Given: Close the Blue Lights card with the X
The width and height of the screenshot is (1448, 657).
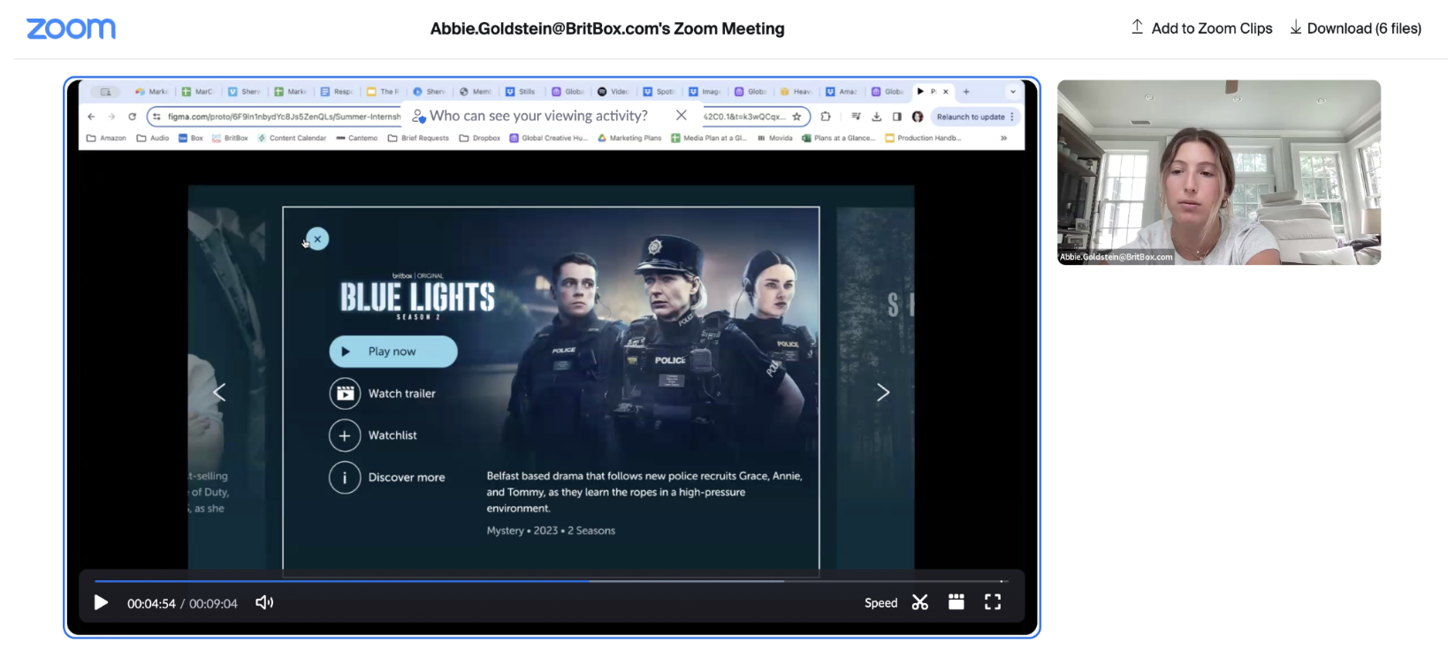Looking at the screenshot, I should (x=317, y=239).
